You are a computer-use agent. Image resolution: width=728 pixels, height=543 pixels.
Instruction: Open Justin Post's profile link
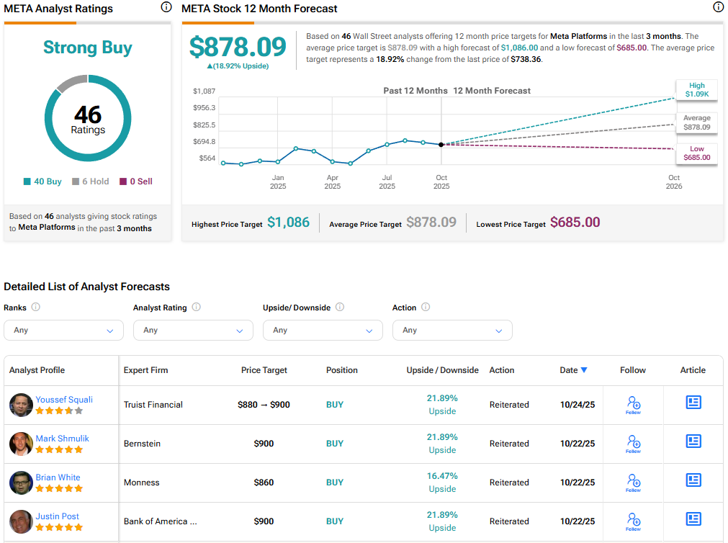(x=58, y=516)
